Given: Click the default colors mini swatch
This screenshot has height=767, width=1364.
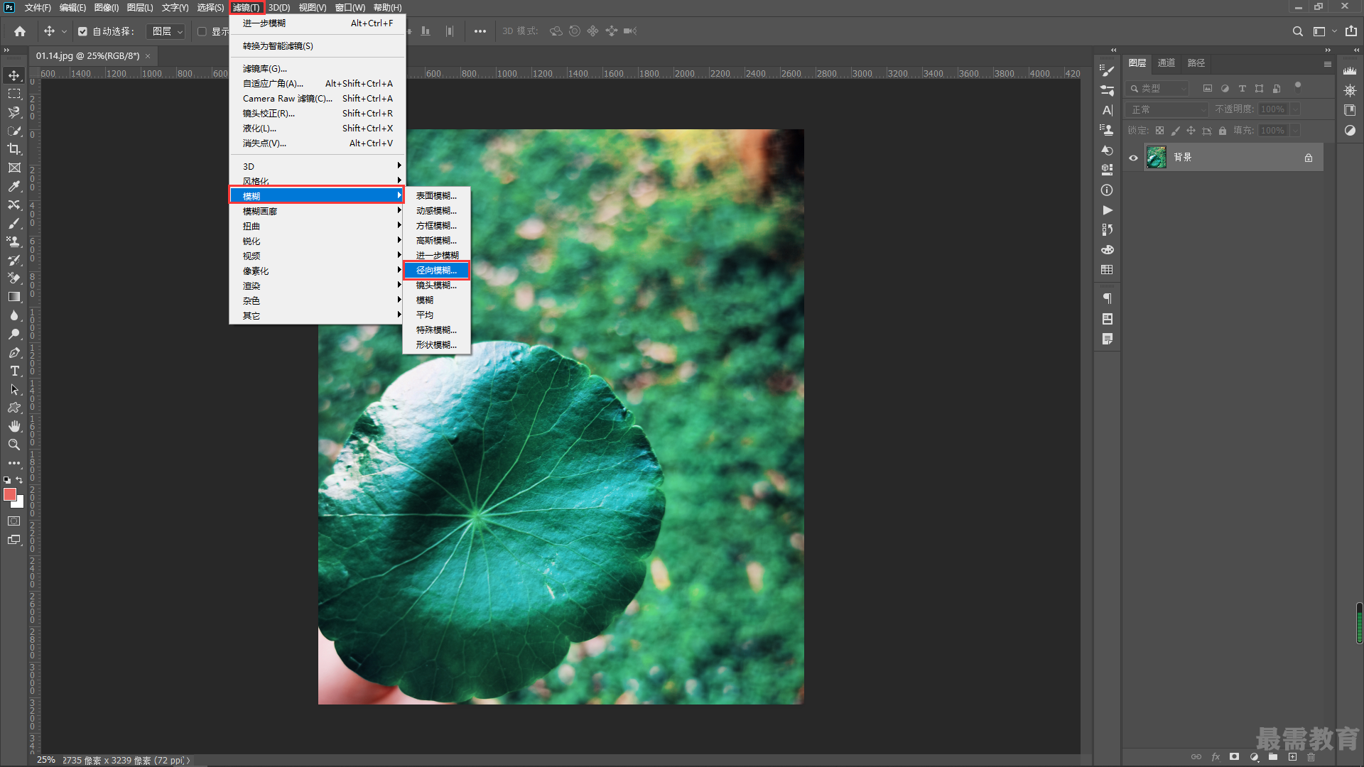Looking at the screenshot, I should pos(7,481).
